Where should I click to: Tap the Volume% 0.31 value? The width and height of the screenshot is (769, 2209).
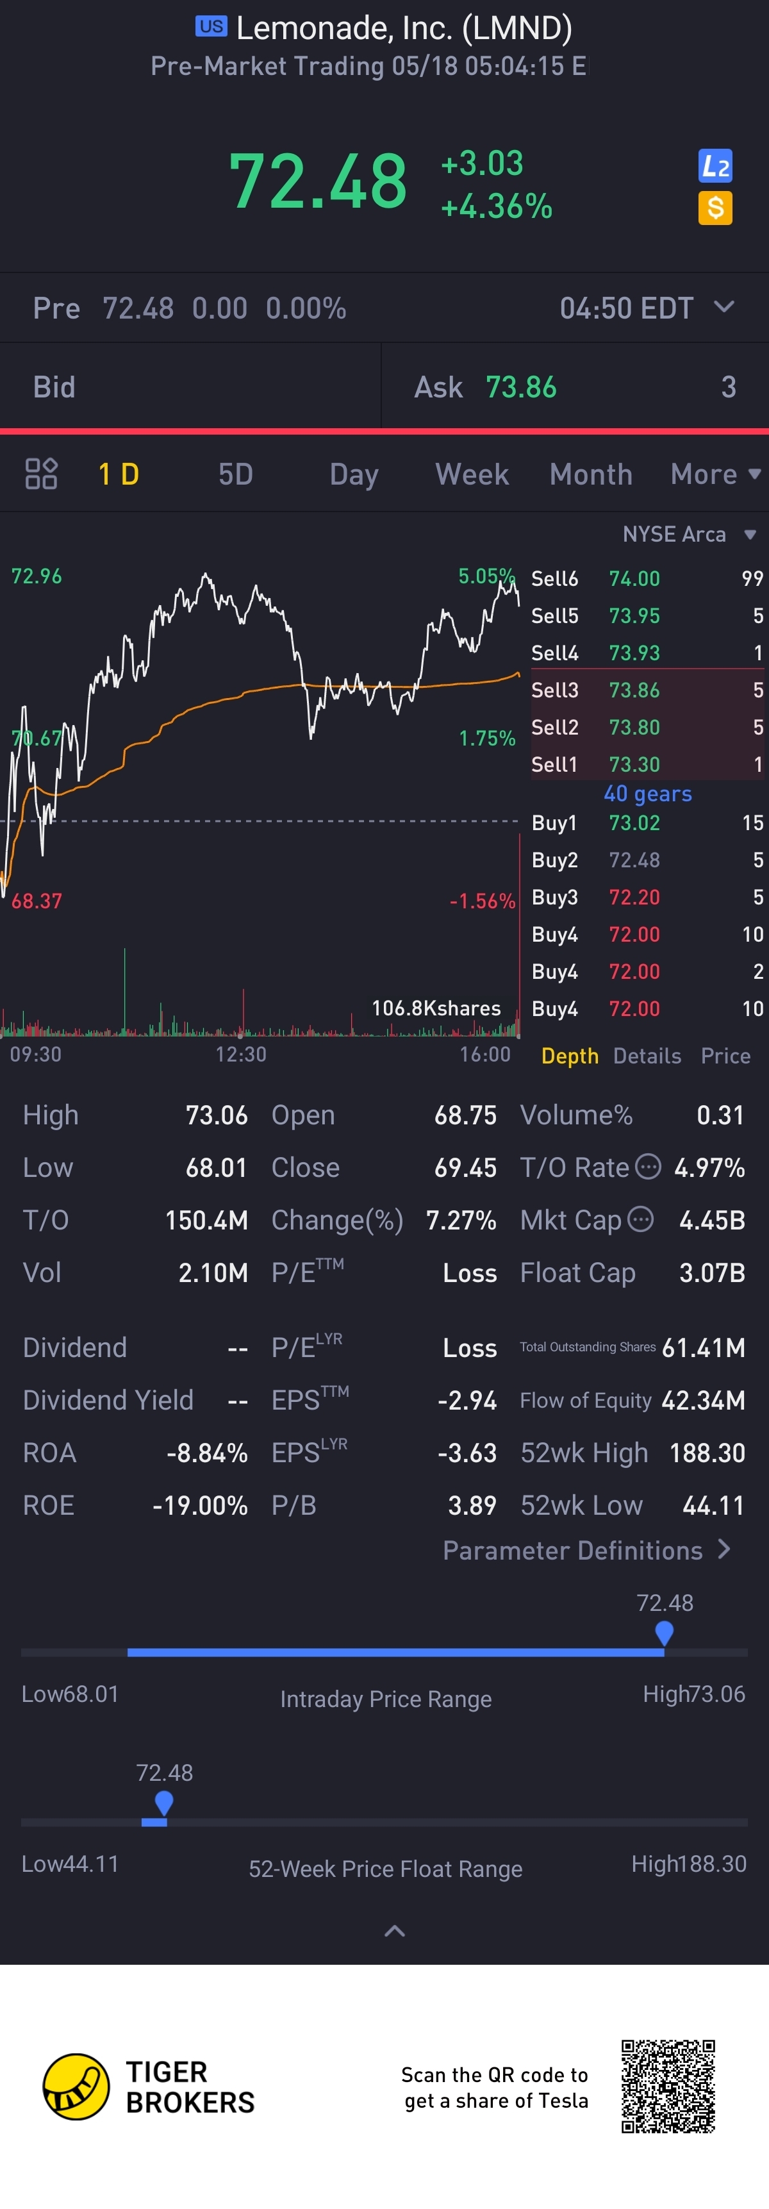(x=720, y=1114)
